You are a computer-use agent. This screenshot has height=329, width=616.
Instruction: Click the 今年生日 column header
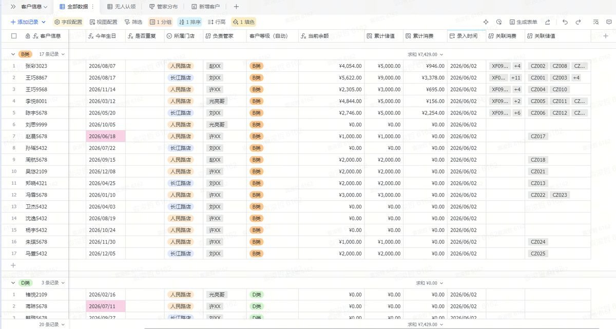[x=106, y=36]
